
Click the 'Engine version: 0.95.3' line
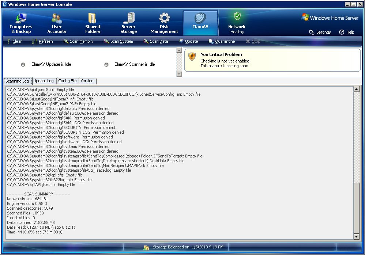27,203
